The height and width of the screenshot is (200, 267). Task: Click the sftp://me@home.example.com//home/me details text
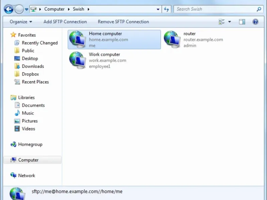[x=77, y=191]
